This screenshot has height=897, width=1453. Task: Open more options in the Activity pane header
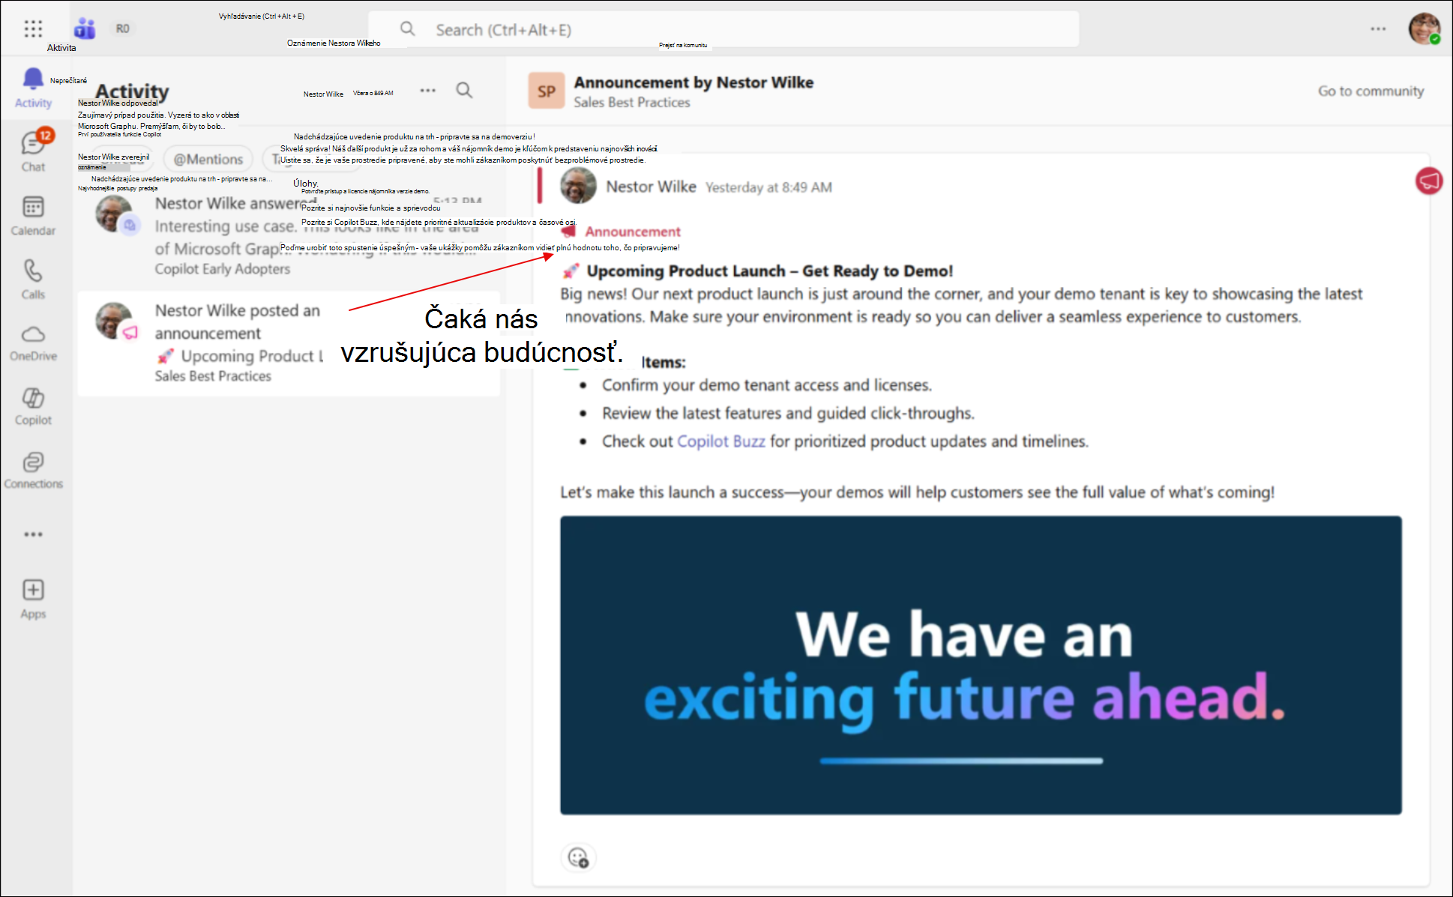point(428,90)
